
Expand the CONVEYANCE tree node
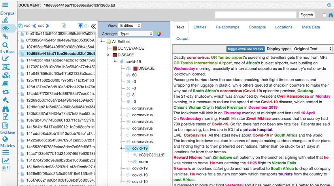108,48
